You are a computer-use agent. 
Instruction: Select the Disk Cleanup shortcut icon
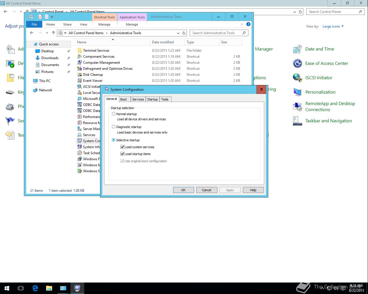tap(80, 75)
